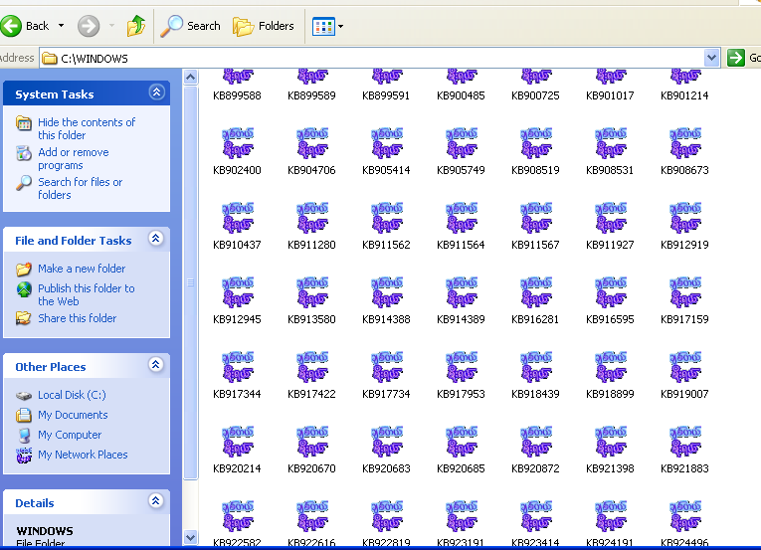Open Local Disk (C:) link
This screenshot has height=550, width=761.
(x=72, y=395)
